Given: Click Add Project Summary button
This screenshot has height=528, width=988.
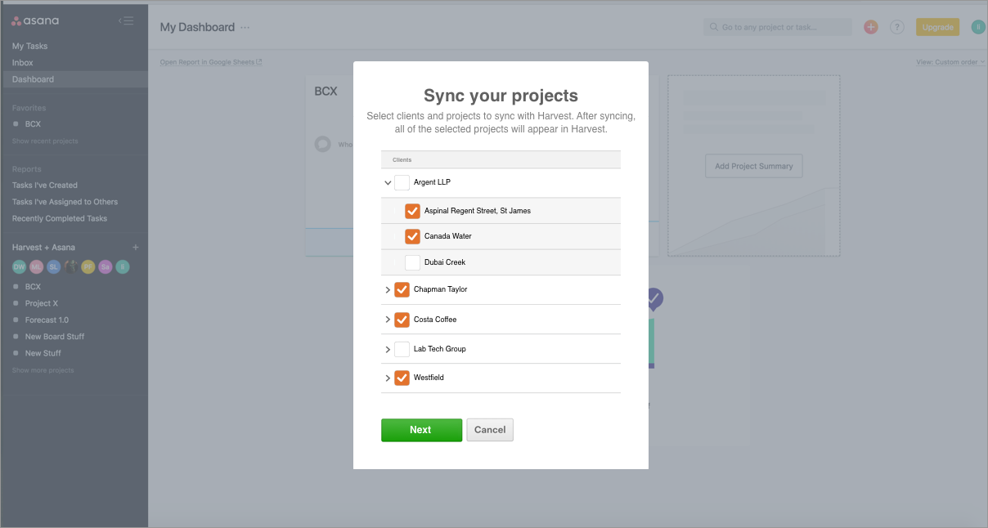Looking at the screenshot, I should [x=754, y=166].
